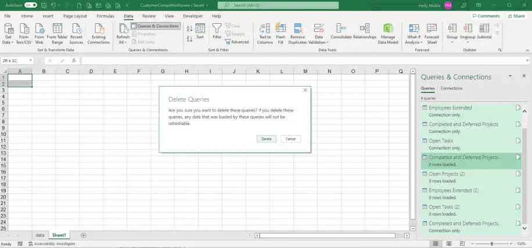532x248 pixels.
Task: Confirm with the Delete button in the dialog
Action: click(x=267, y=139)
